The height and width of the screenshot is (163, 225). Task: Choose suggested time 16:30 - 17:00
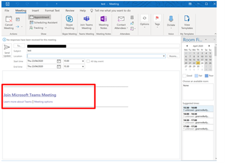pos(198,121)
